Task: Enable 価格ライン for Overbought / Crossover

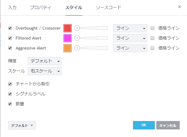Action: pyautogui.click(x=153, y=28)
